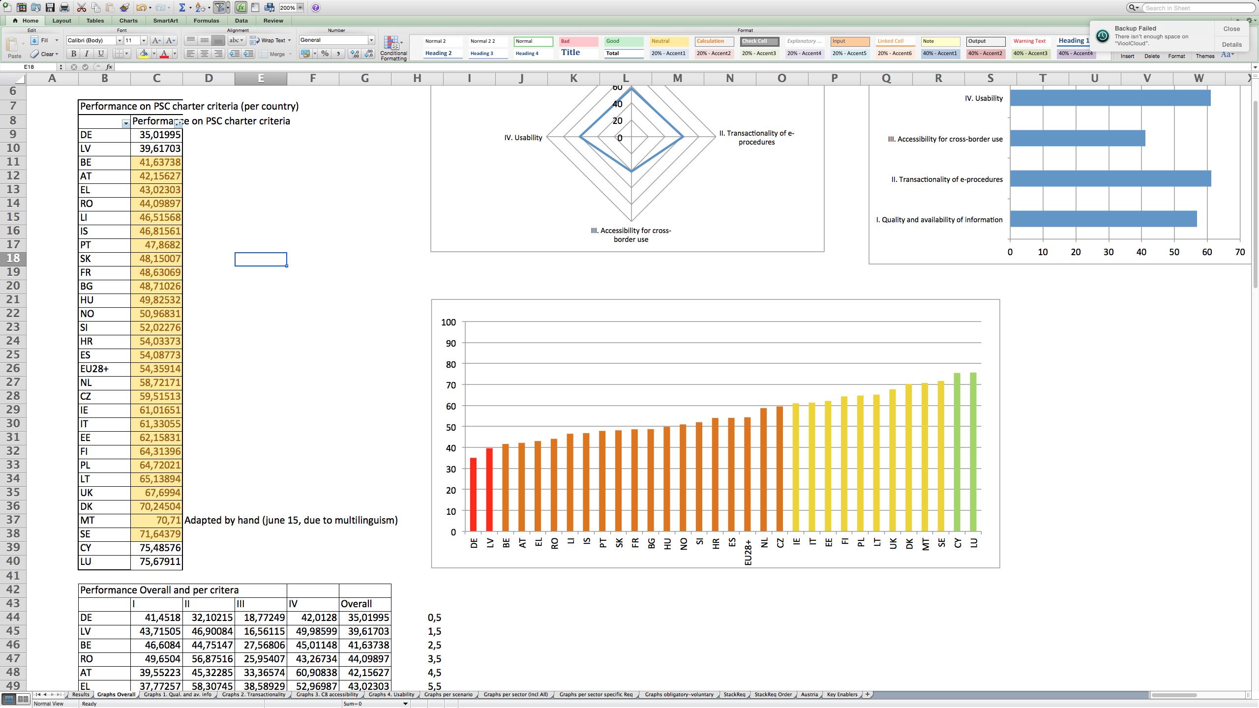Toggle Bold formatting
Image resolution: width=1259 pixels, height=708 pixels.
74,54
